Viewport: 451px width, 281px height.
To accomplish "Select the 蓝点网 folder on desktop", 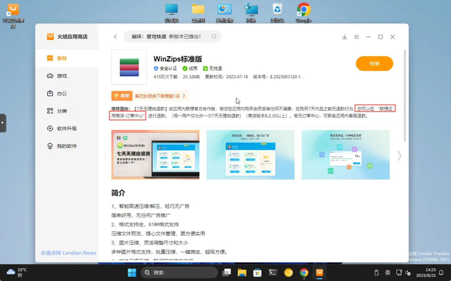I will point(198,12).
